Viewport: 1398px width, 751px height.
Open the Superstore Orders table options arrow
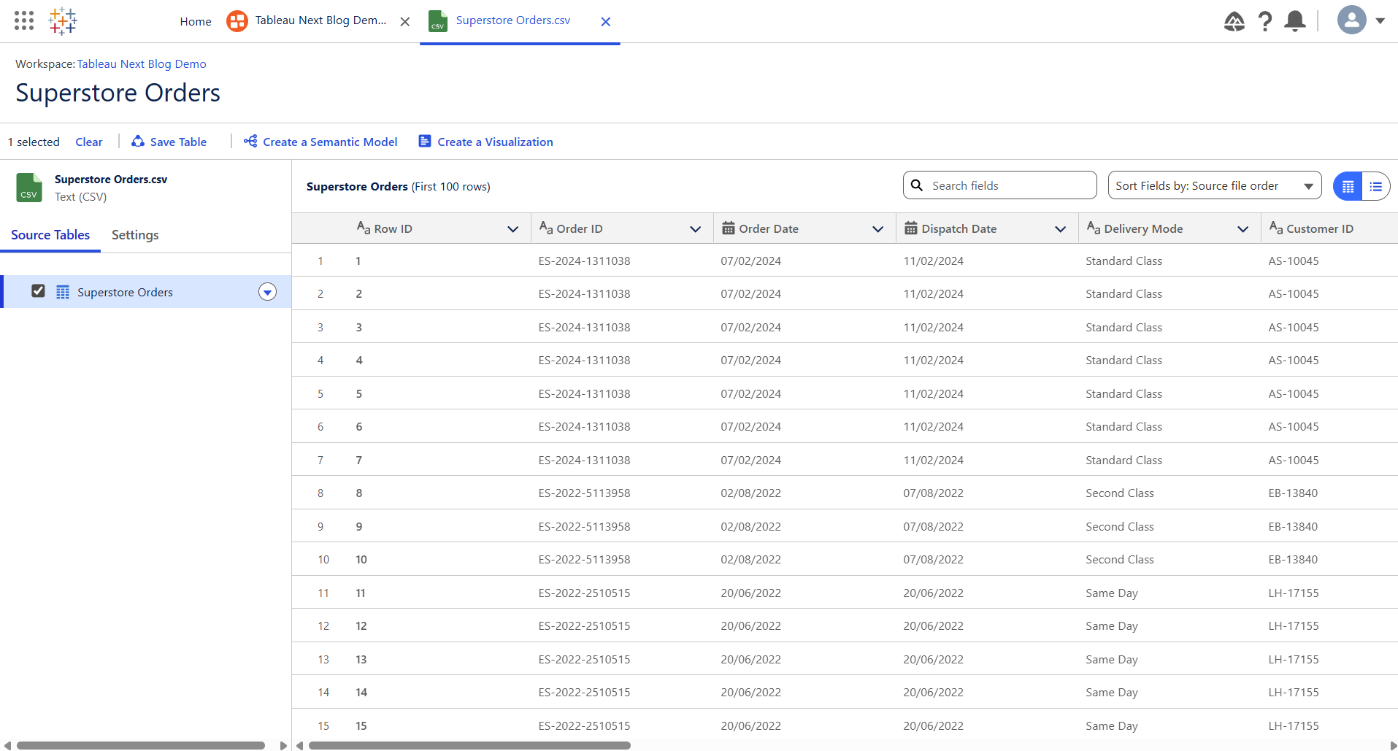pos(268,292)
